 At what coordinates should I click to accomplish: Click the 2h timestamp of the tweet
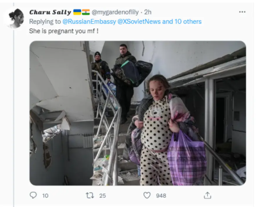148,12
